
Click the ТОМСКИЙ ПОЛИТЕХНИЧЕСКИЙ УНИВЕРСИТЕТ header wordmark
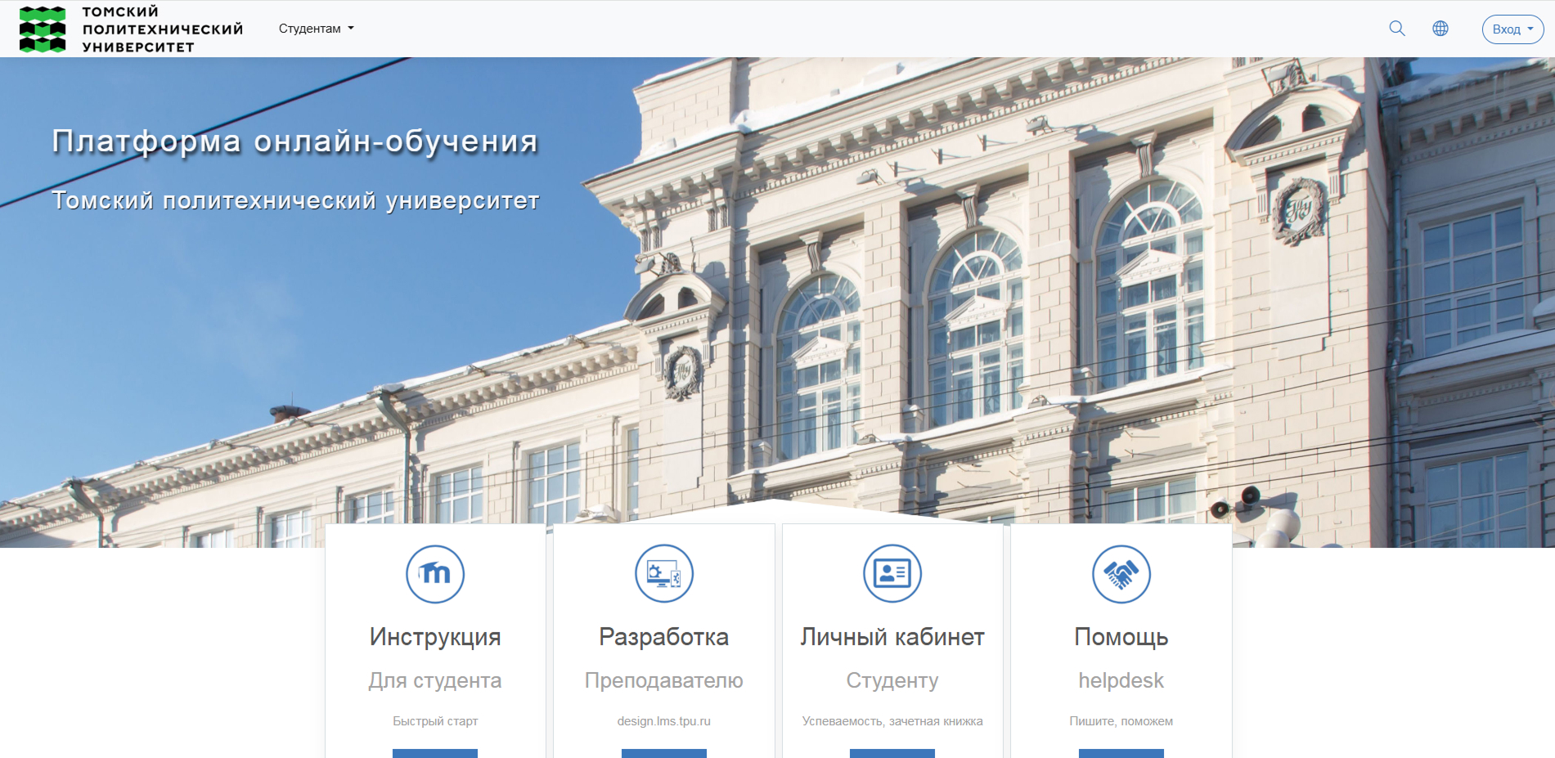coord(163,29)
